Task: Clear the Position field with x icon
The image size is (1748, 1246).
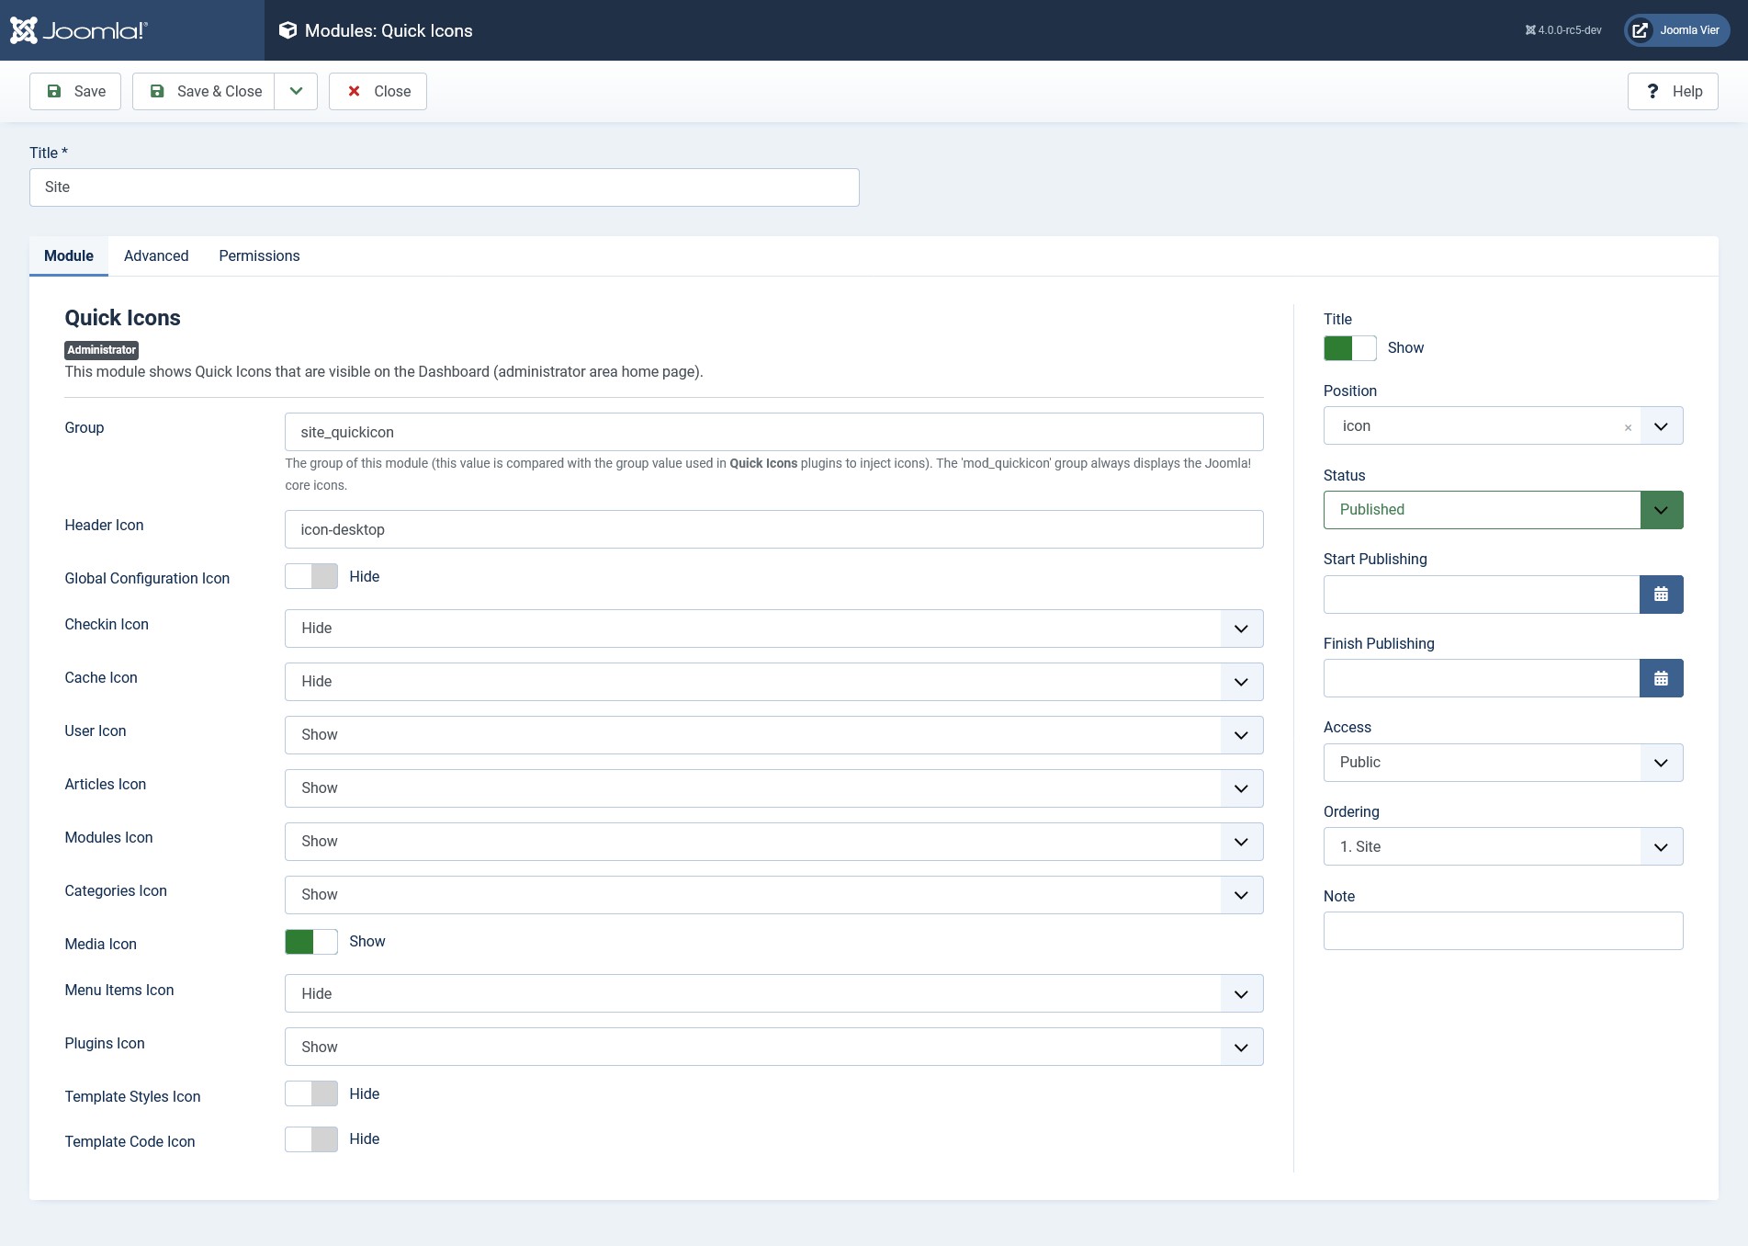Action: [1628, 427]
